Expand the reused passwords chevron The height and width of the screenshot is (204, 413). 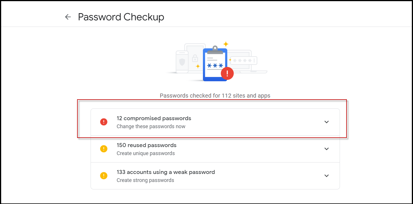[x=326, y=149]
